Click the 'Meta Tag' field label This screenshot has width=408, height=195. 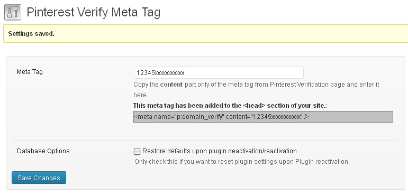pyautogui.click(x=30, y=72)
